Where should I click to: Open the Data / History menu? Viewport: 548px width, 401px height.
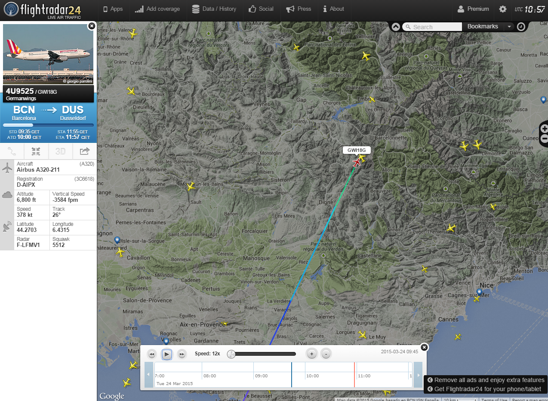[214, 9]
